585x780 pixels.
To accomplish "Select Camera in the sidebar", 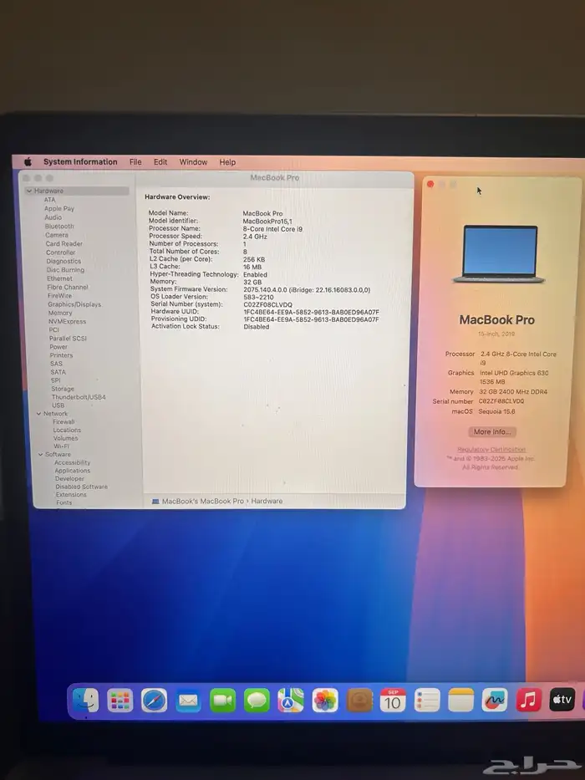I will pyautogui.click(x=57, y=235).
